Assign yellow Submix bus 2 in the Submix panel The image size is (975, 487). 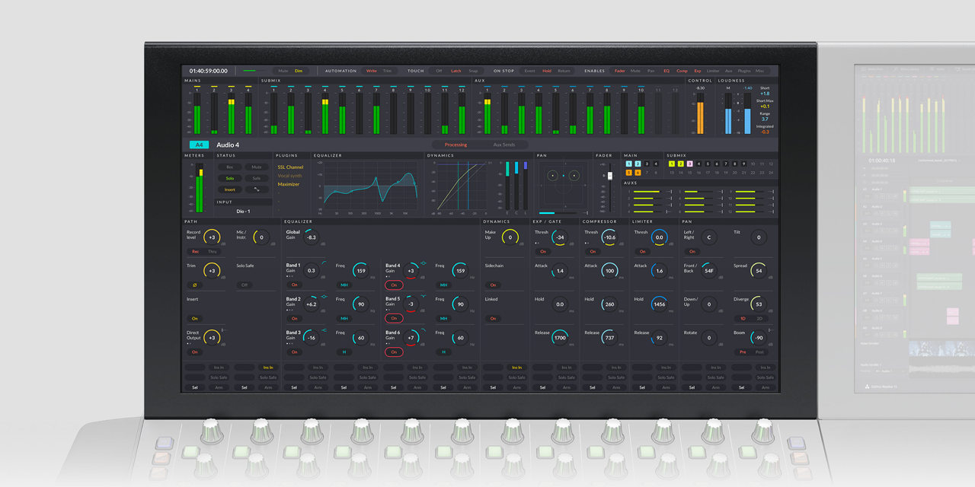click(x=681, y=164)
